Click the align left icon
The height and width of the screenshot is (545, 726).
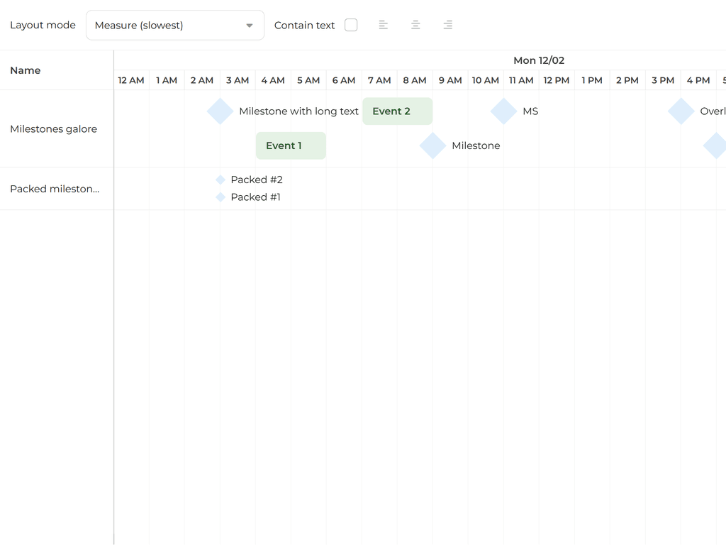(x=383, y=25)
